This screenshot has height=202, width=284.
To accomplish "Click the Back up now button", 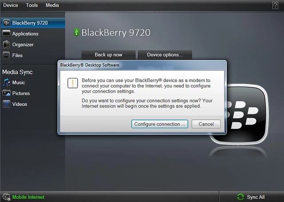I will 108,55.
